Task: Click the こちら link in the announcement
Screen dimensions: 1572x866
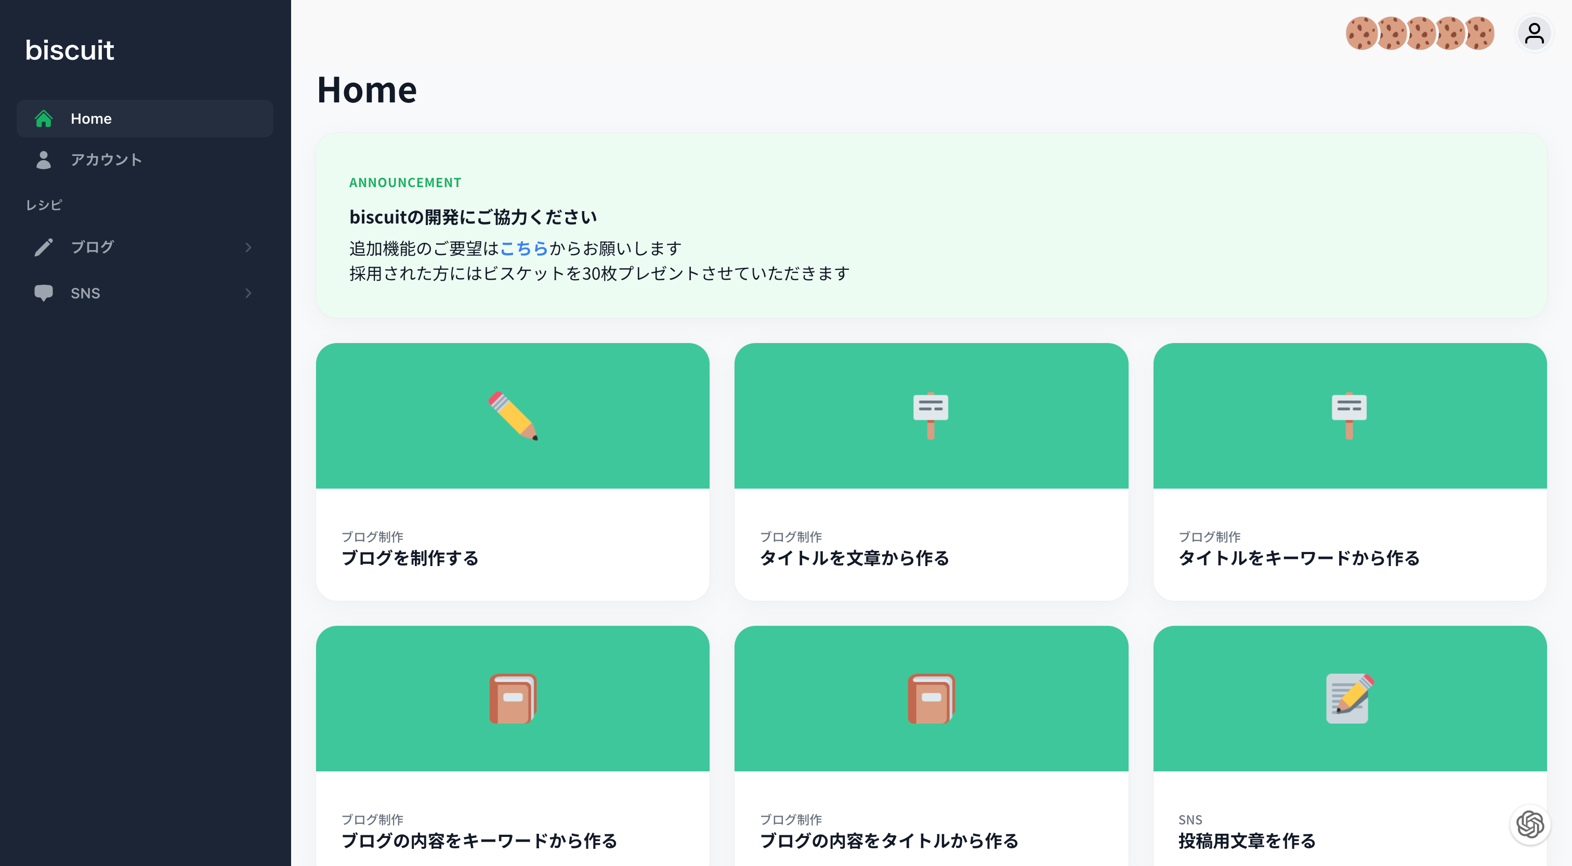Action: click(x=523, y=248)
